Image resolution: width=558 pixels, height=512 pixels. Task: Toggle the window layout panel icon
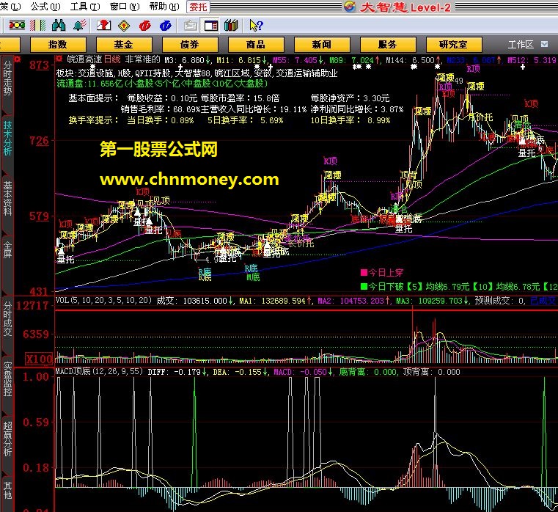click(211, 26)
